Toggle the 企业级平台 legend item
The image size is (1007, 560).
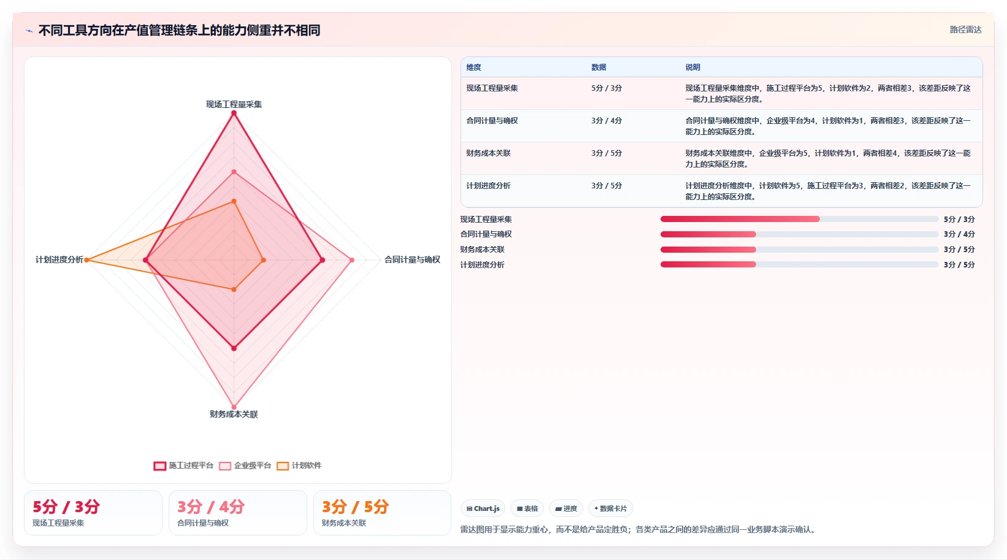(x=245, y=466)
